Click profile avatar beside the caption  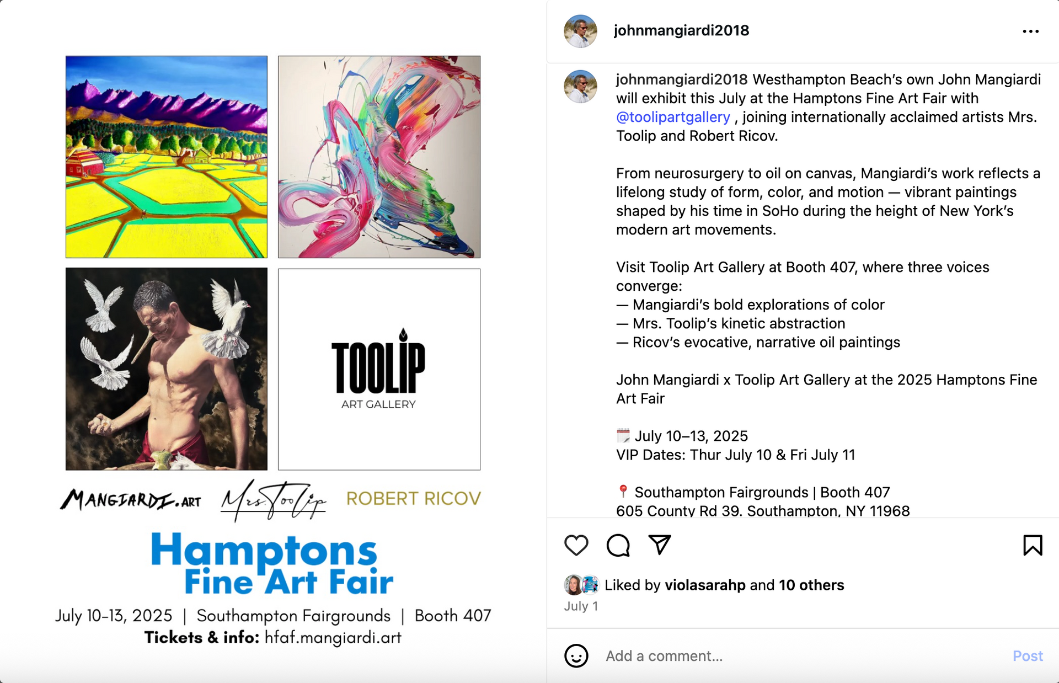pyautogui.click(x=580, y=87)
